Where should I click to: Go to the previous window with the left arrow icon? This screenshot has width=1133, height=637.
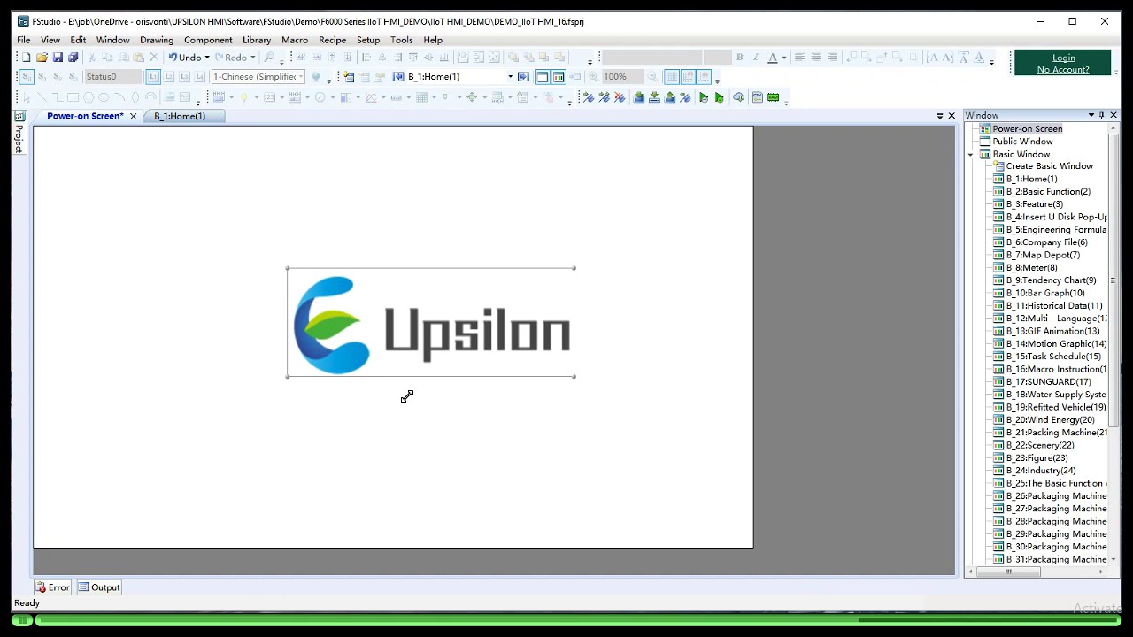pos(398,76)
